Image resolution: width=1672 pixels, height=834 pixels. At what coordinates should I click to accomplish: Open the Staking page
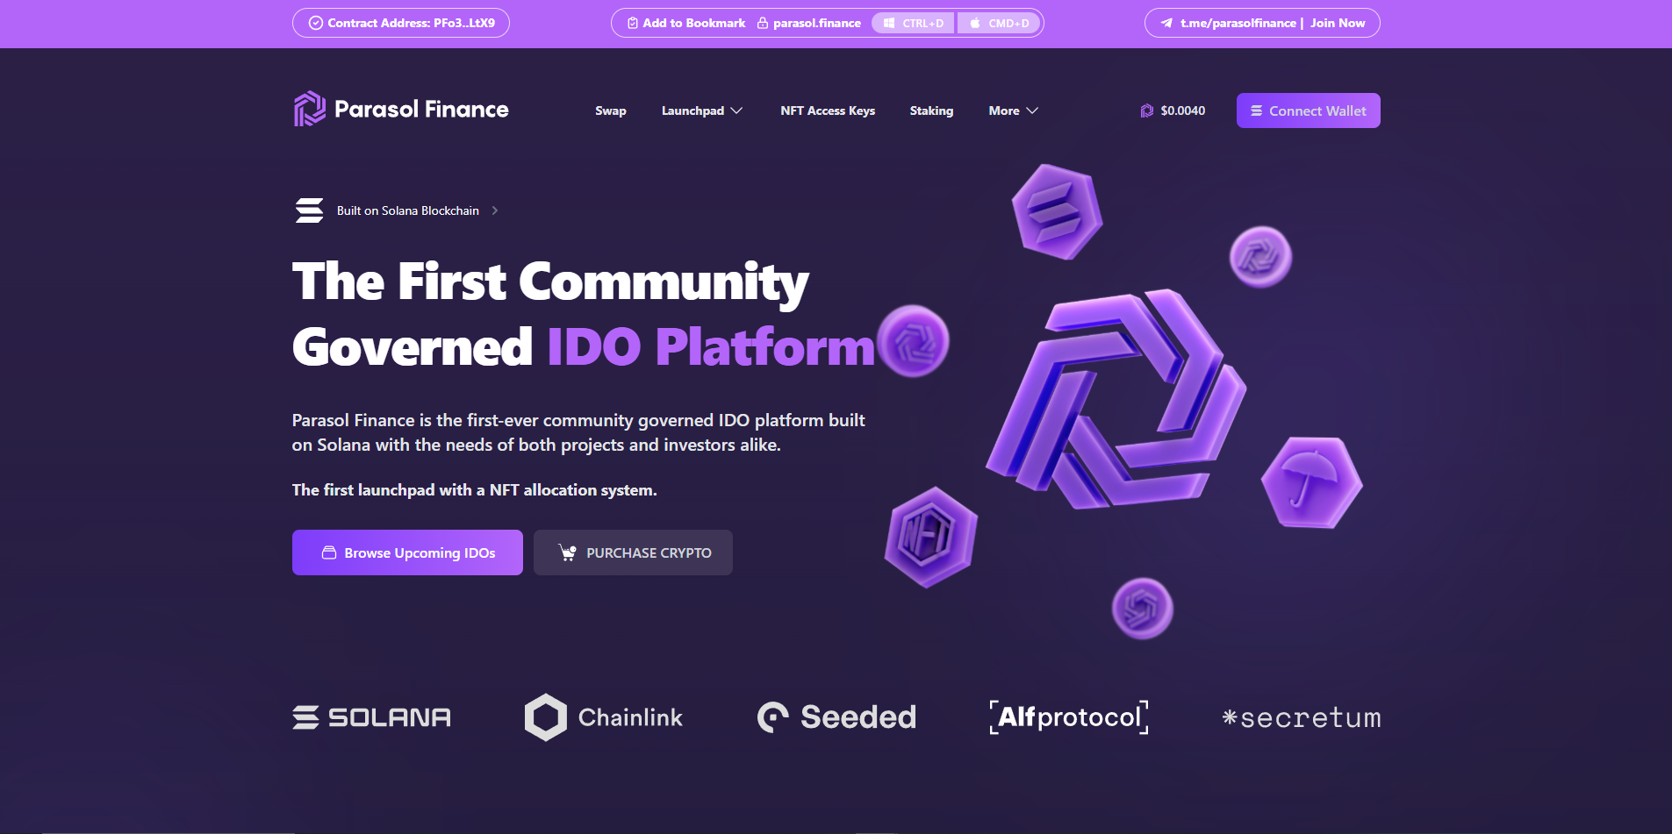point(931,110)
